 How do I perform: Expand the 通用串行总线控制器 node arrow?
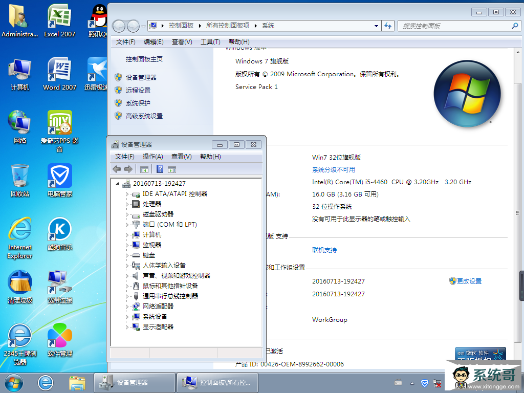click(x=127, y=296)
